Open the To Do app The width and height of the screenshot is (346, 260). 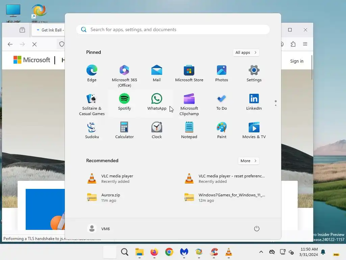(222, 102)
